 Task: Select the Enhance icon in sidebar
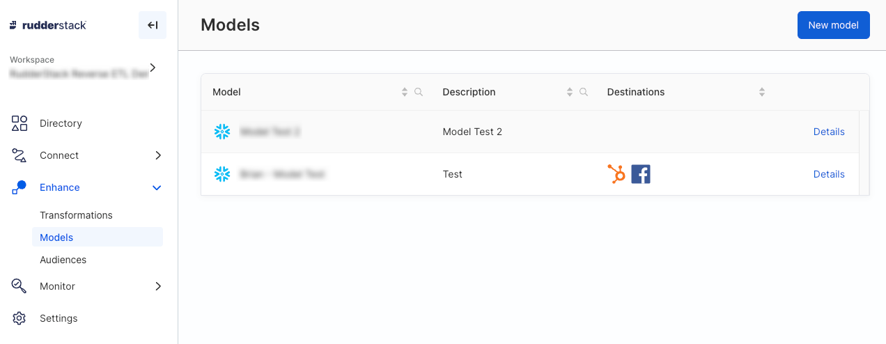[x=20, y=187]
